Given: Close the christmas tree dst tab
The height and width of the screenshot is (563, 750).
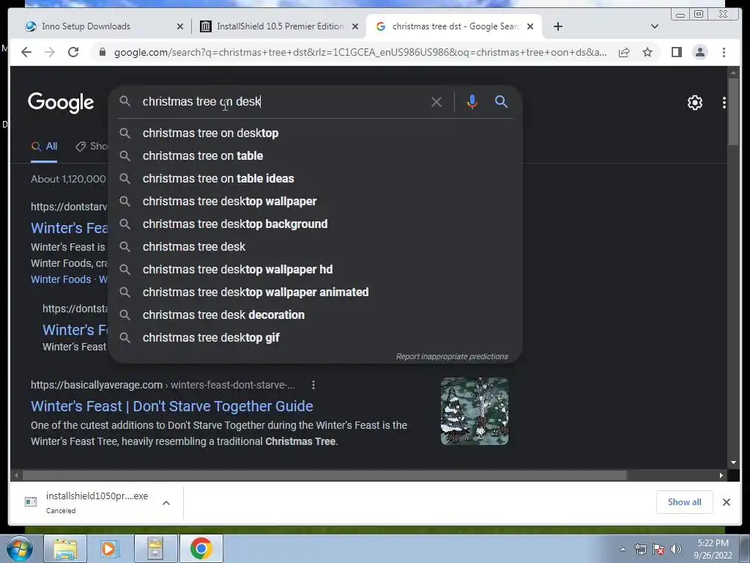Looking at the screenshot, I should tap(530, 26).
